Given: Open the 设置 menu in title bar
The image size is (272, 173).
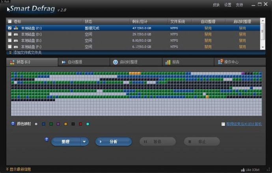Looking at the screenshot, I should (227, 5).
